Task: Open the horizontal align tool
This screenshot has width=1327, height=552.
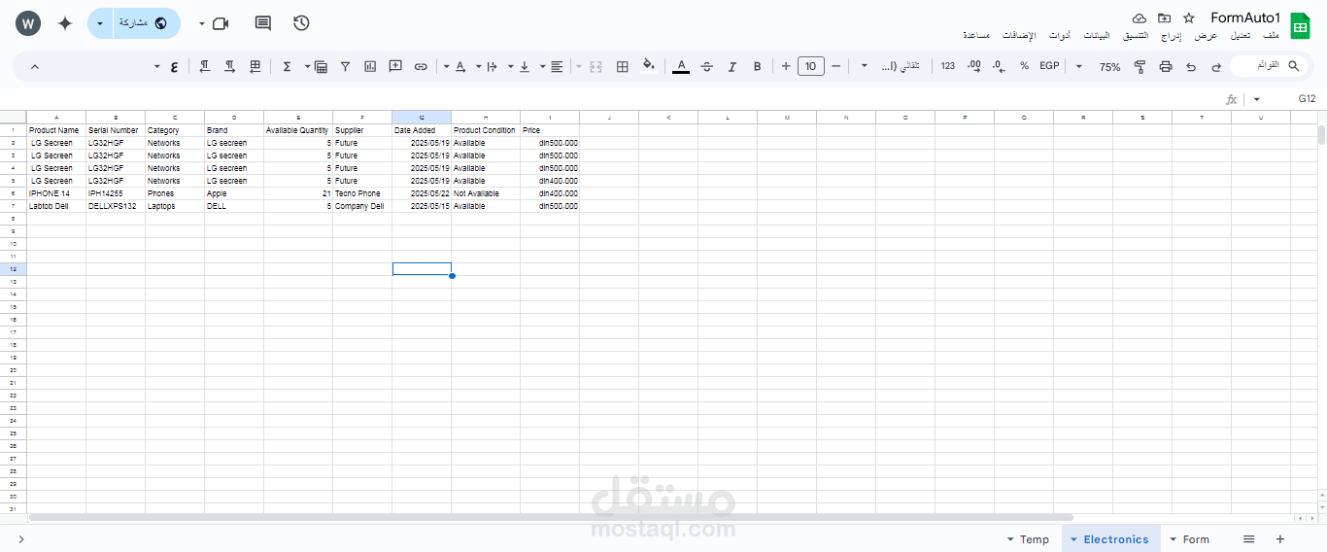Action: (557, 66)
